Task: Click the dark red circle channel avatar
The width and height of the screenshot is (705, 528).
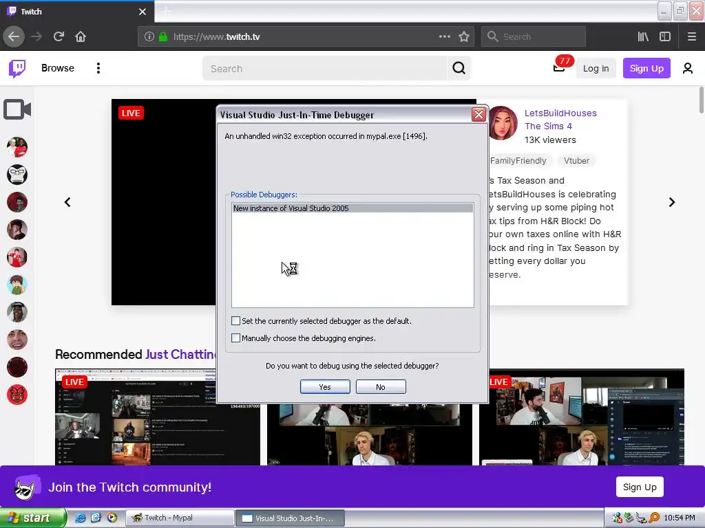Action: [x=17, y=367]
